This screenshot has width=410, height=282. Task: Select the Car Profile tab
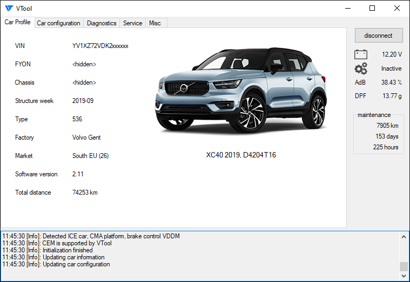(17, 23)
